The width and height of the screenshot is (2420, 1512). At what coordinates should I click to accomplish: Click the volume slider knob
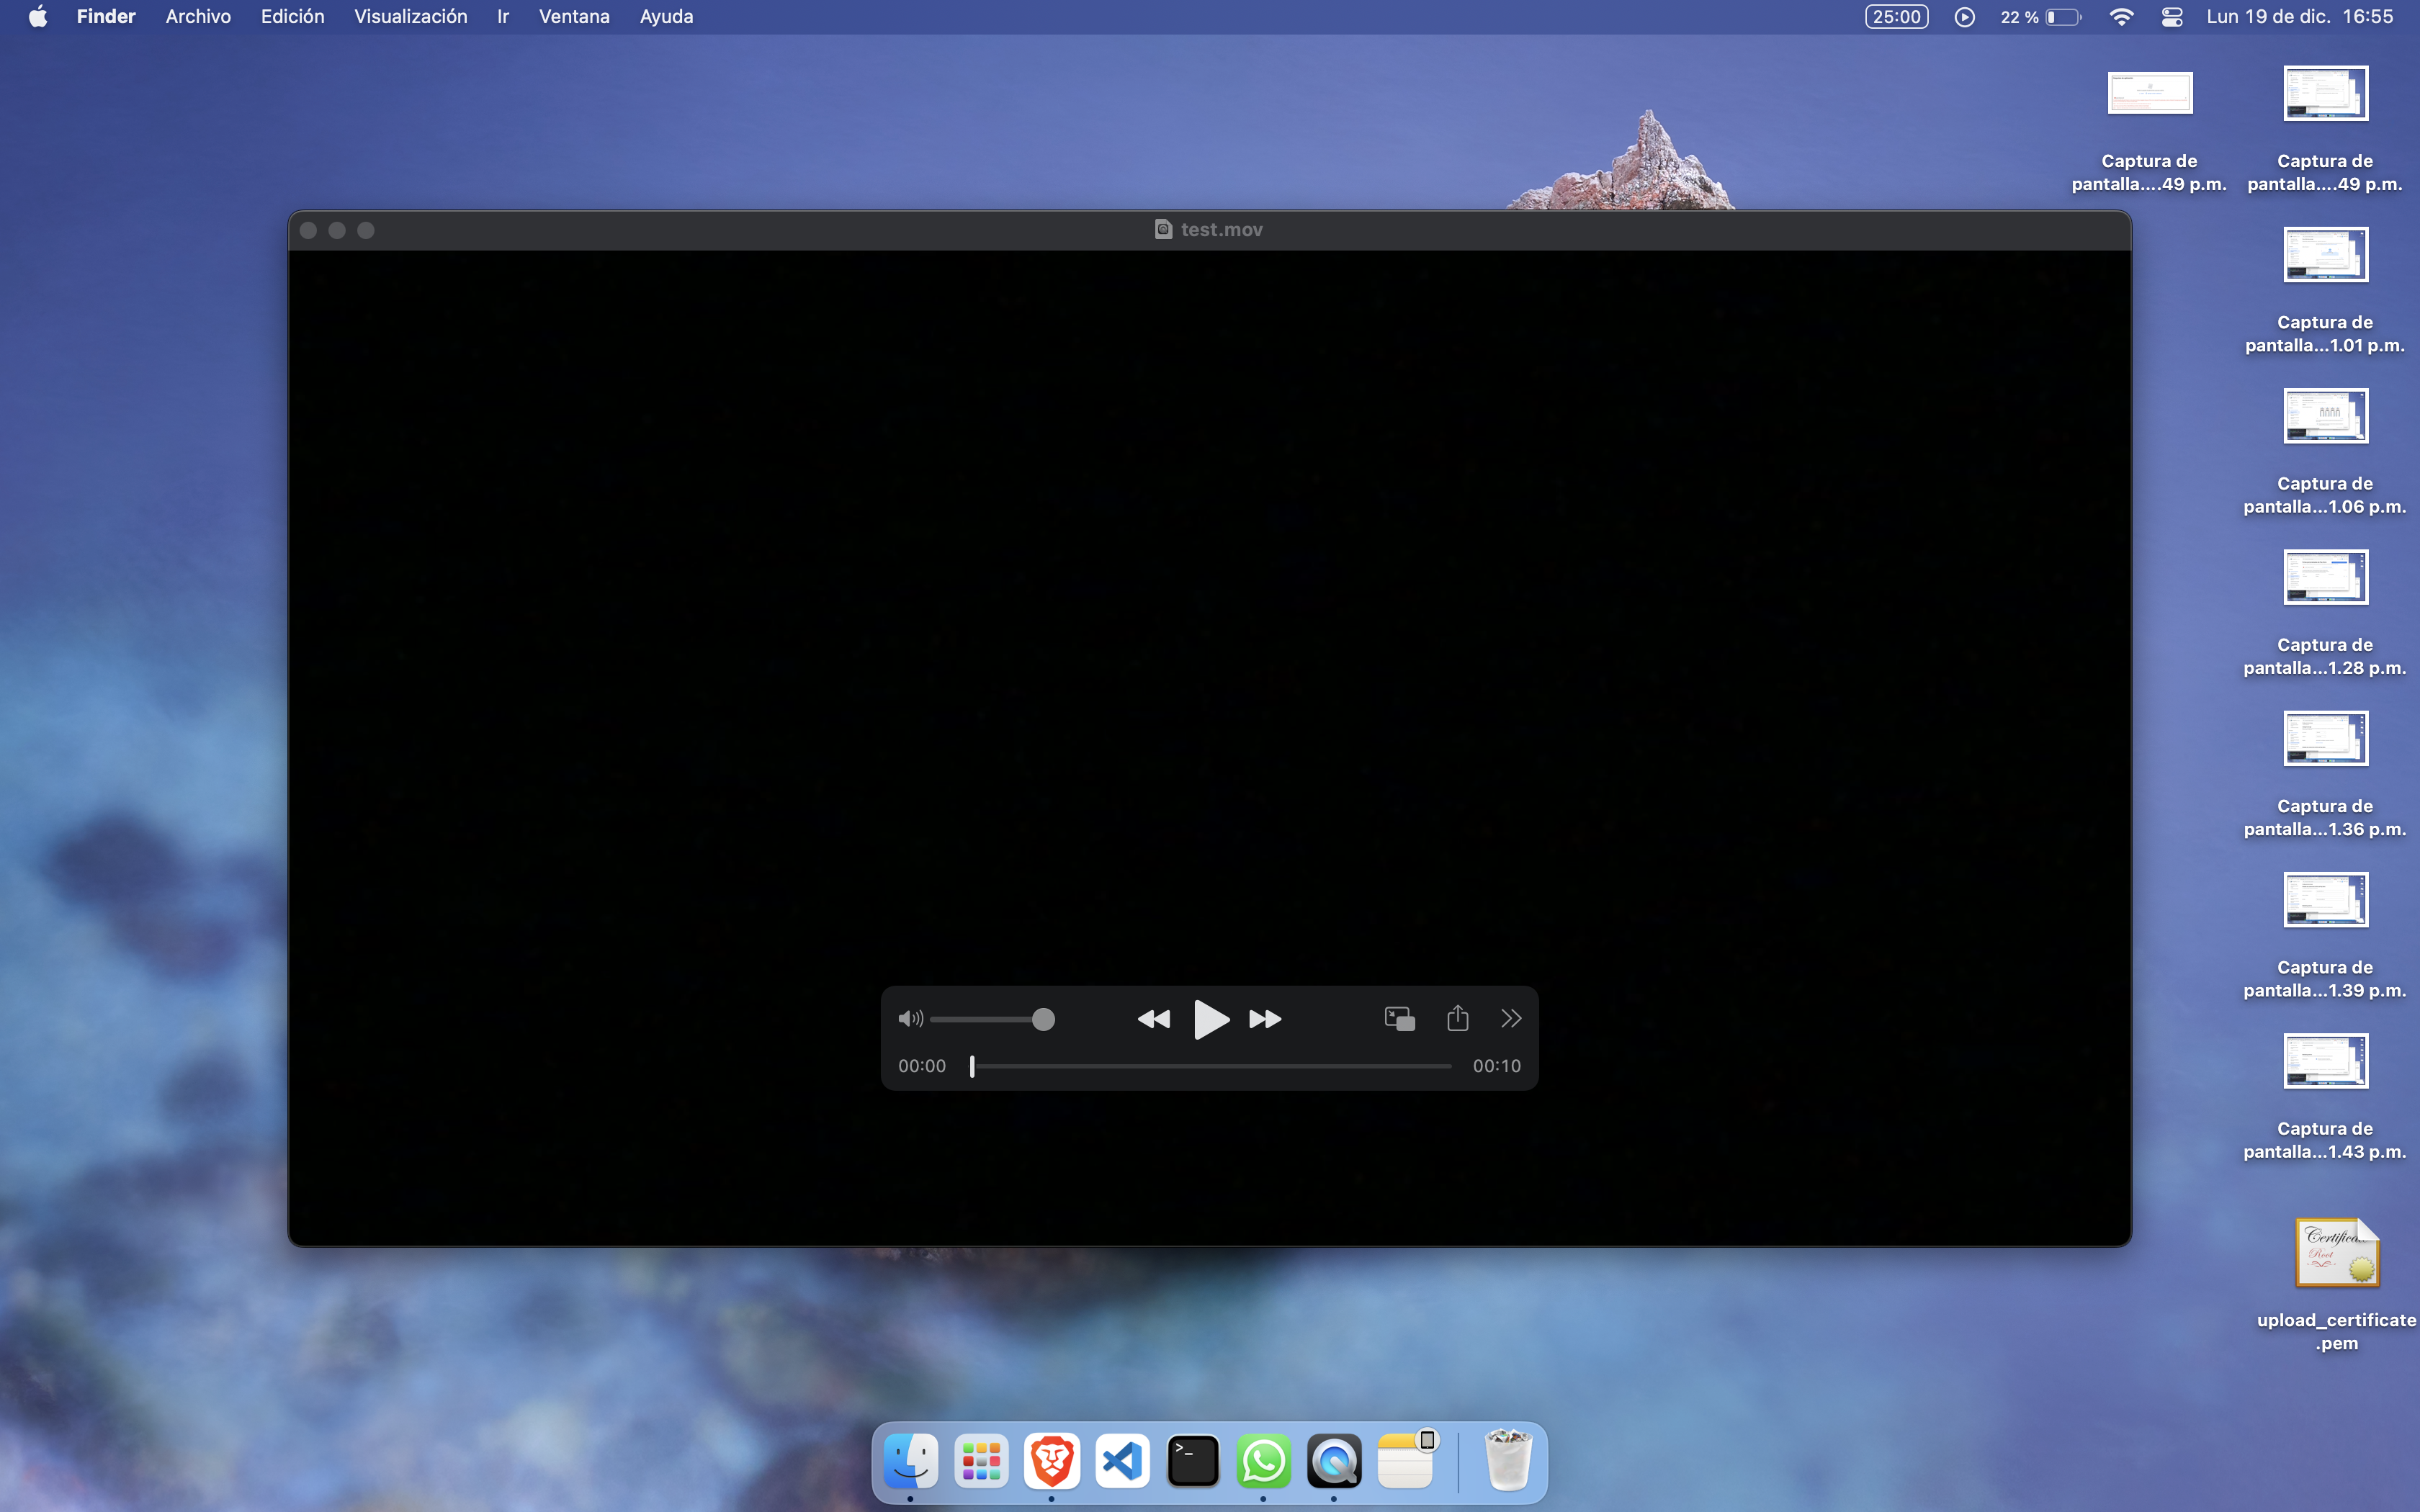coord(1043,1019)
